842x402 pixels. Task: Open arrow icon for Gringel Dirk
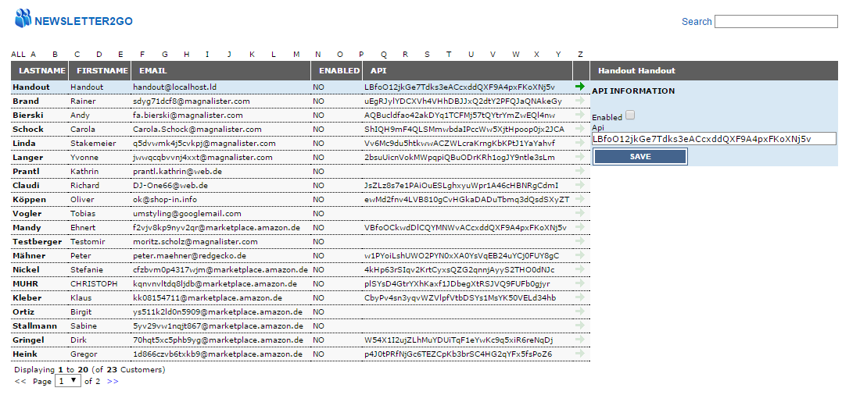[x=579, y=340]
